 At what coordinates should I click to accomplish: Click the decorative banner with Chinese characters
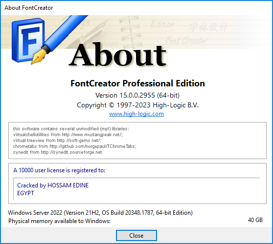[208, 27]
